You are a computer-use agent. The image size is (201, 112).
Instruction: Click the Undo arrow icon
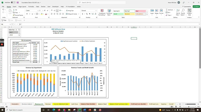pyautogui.click(x=3, y=10)
